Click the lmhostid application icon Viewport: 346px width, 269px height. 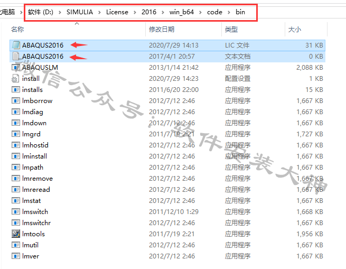click(16, 145)
